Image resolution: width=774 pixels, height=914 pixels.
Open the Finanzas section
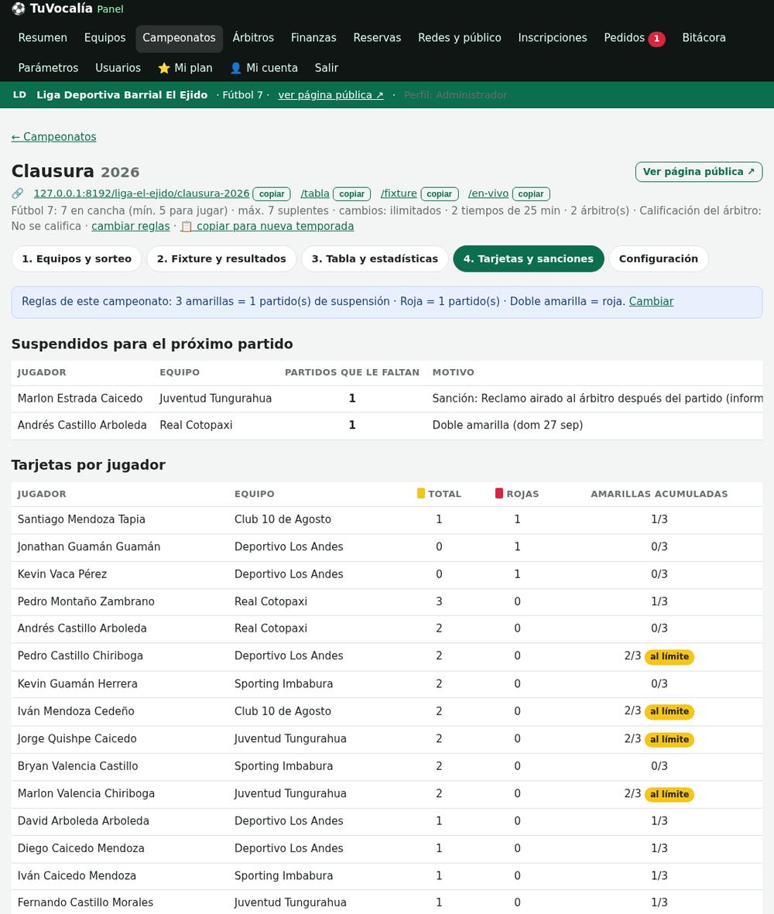pyautogui.click(x=313, y=38)
